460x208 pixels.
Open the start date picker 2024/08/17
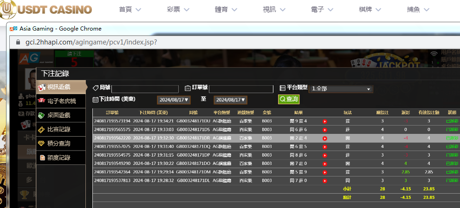(174, 100)
